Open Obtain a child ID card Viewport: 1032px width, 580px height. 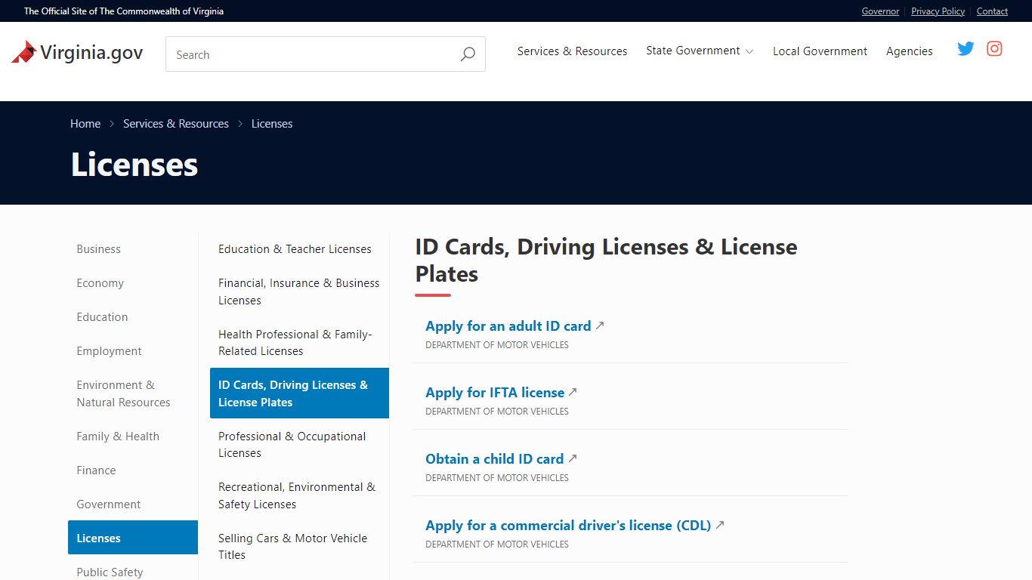pyautogui.click(x=494, y=459)
